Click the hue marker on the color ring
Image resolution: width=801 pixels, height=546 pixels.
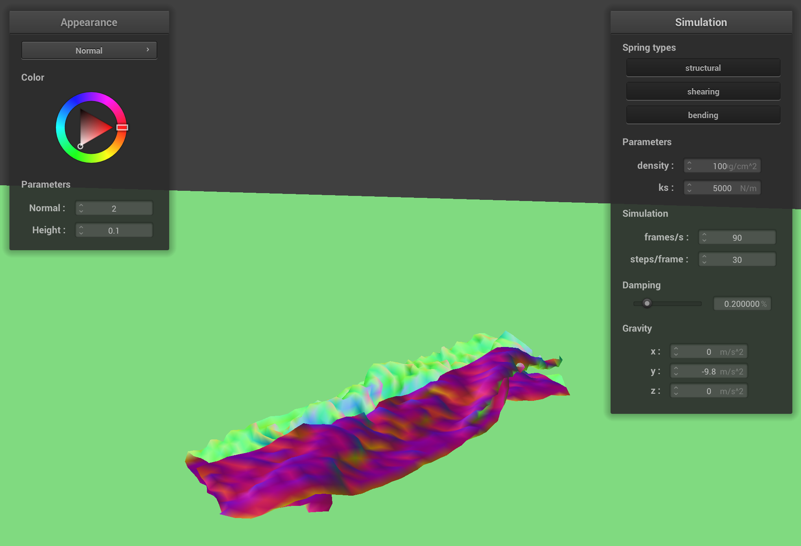[122, 127]
